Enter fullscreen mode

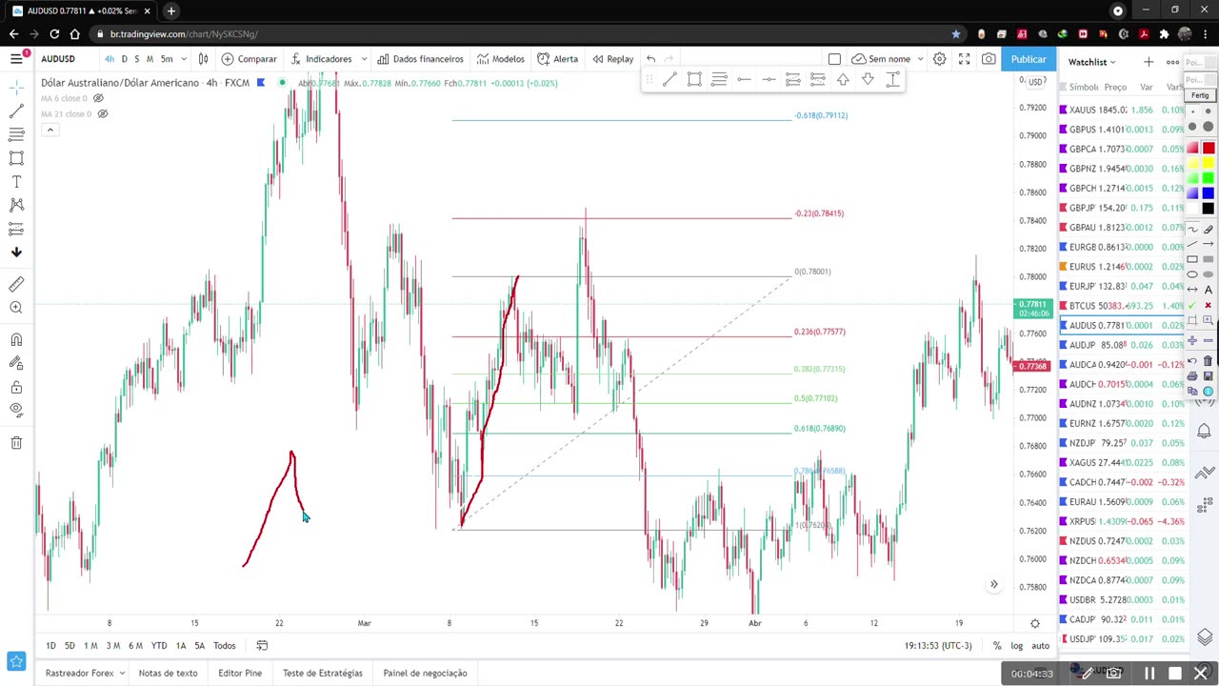point(964,59)
